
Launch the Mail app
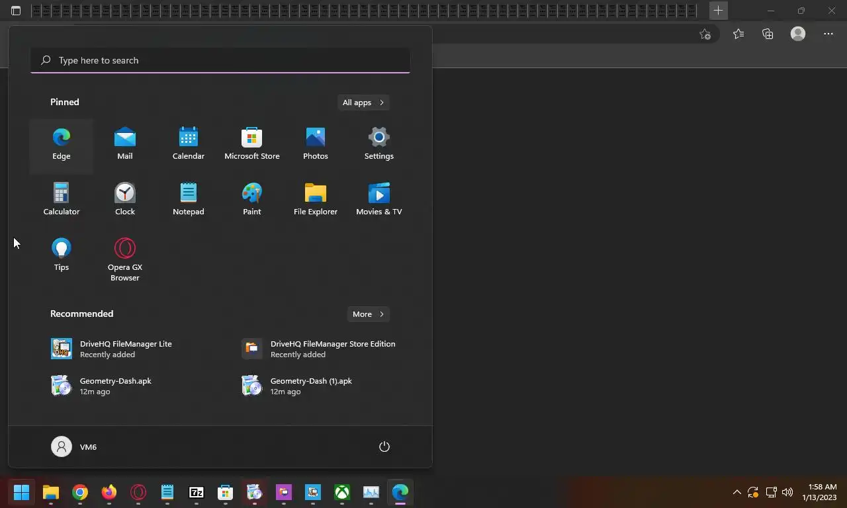125,145
